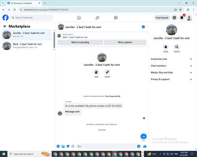This screenshot has height=157, width=197.
Task: Click the sent ok message bubble
Action: [143, 136]
